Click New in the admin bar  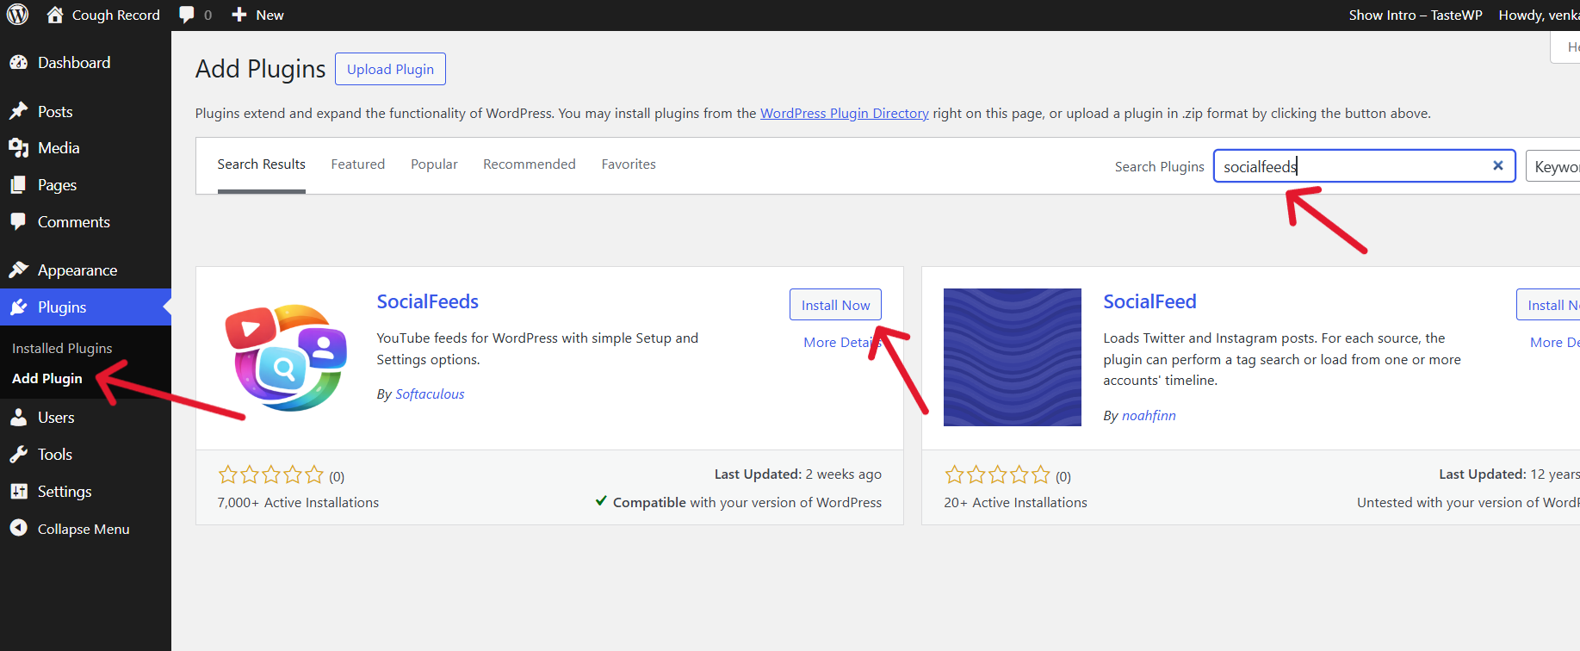pos(270,15)
